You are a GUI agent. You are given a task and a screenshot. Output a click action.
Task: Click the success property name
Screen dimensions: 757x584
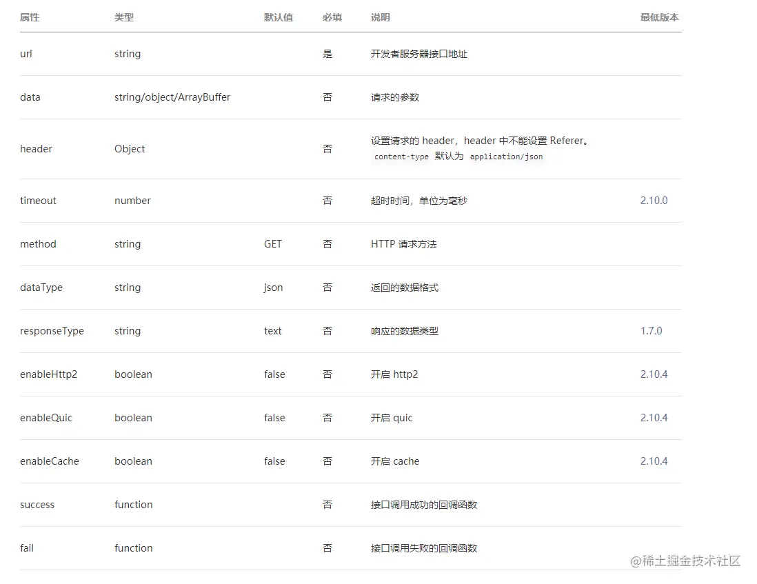click(x=37, y=505)
